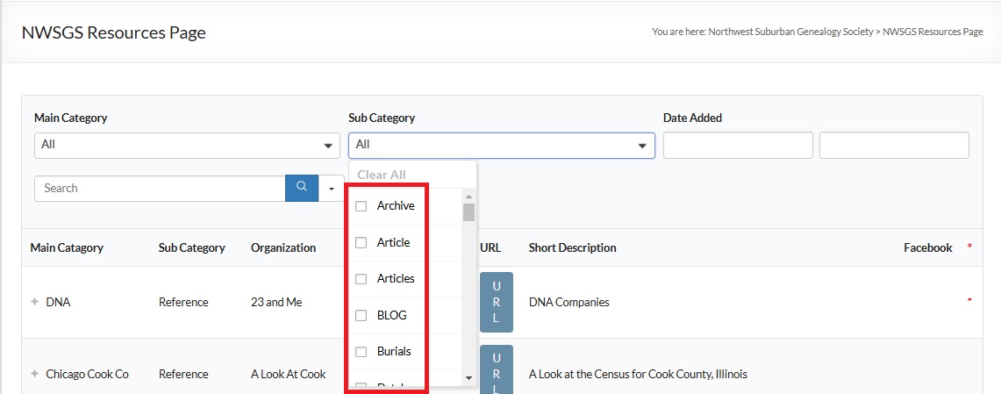The height and width of the screenshot is (394, 1001).
Task: Enable the Articles sub category option
Action: [x=361, y=279]
